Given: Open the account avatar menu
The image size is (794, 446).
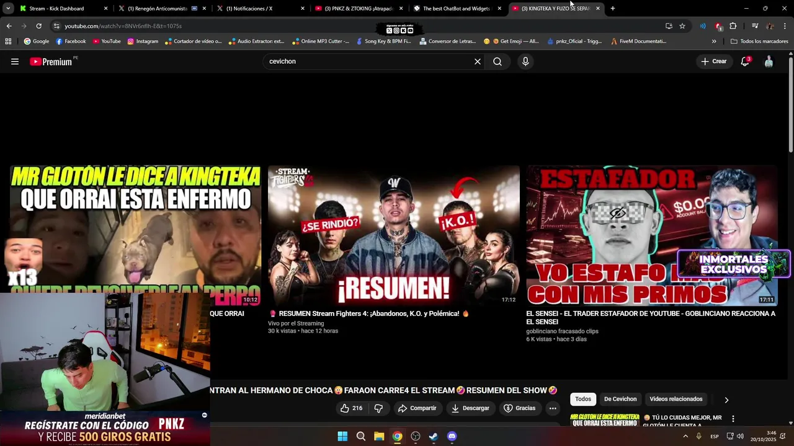Looking at the screenshot, I should [x=769, y=61].
